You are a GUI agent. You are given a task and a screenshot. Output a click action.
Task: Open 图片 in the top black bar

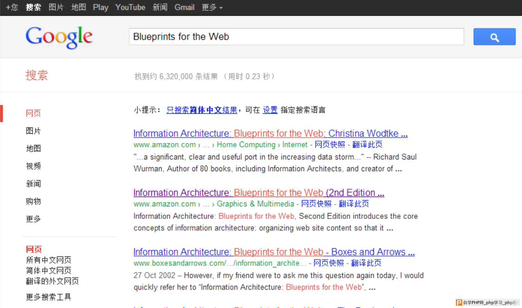56,7
